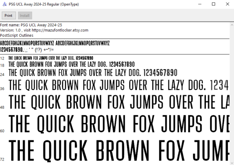Click the 36-point quick brown fox sample
Image resolution: width=234 pixels, height=165 pixels.
click(x=119, y=85)
